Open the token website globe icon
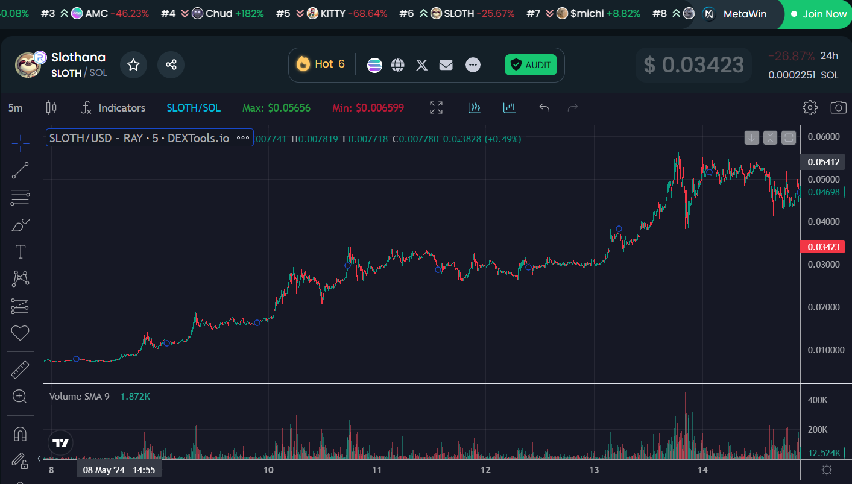This screenshot has height=484, width=852. tap(398, 65)
